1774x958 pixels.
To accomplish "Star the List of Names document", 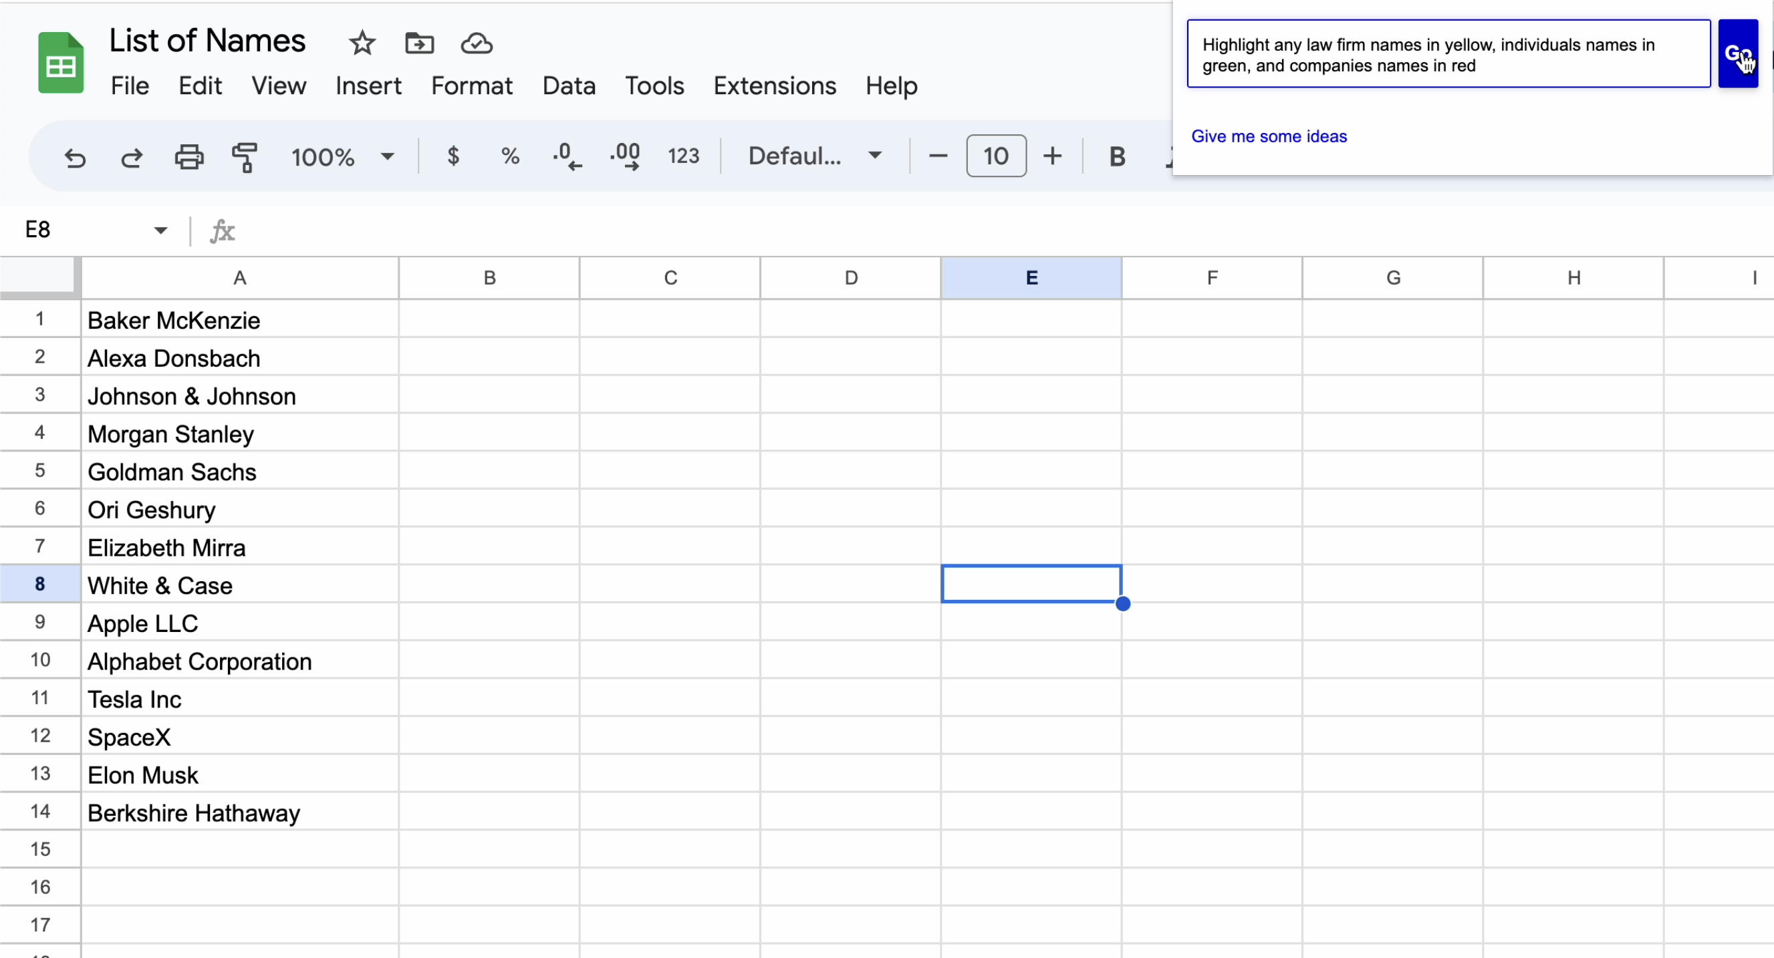I will pos(362,43).
